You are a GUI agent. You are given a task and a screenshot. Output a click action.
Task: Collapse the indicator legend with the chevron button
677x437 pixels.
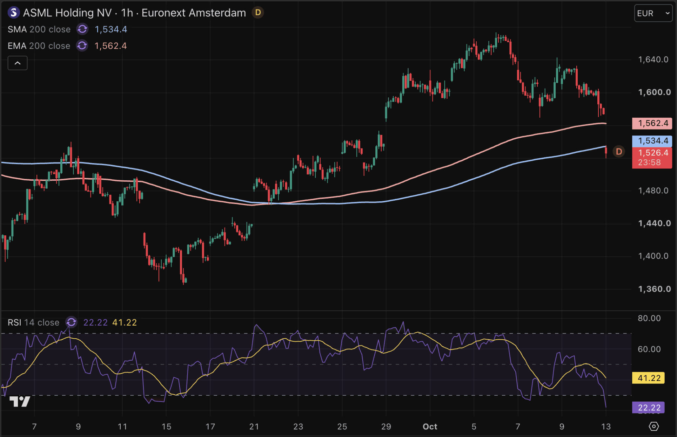(x=18, y=63)
